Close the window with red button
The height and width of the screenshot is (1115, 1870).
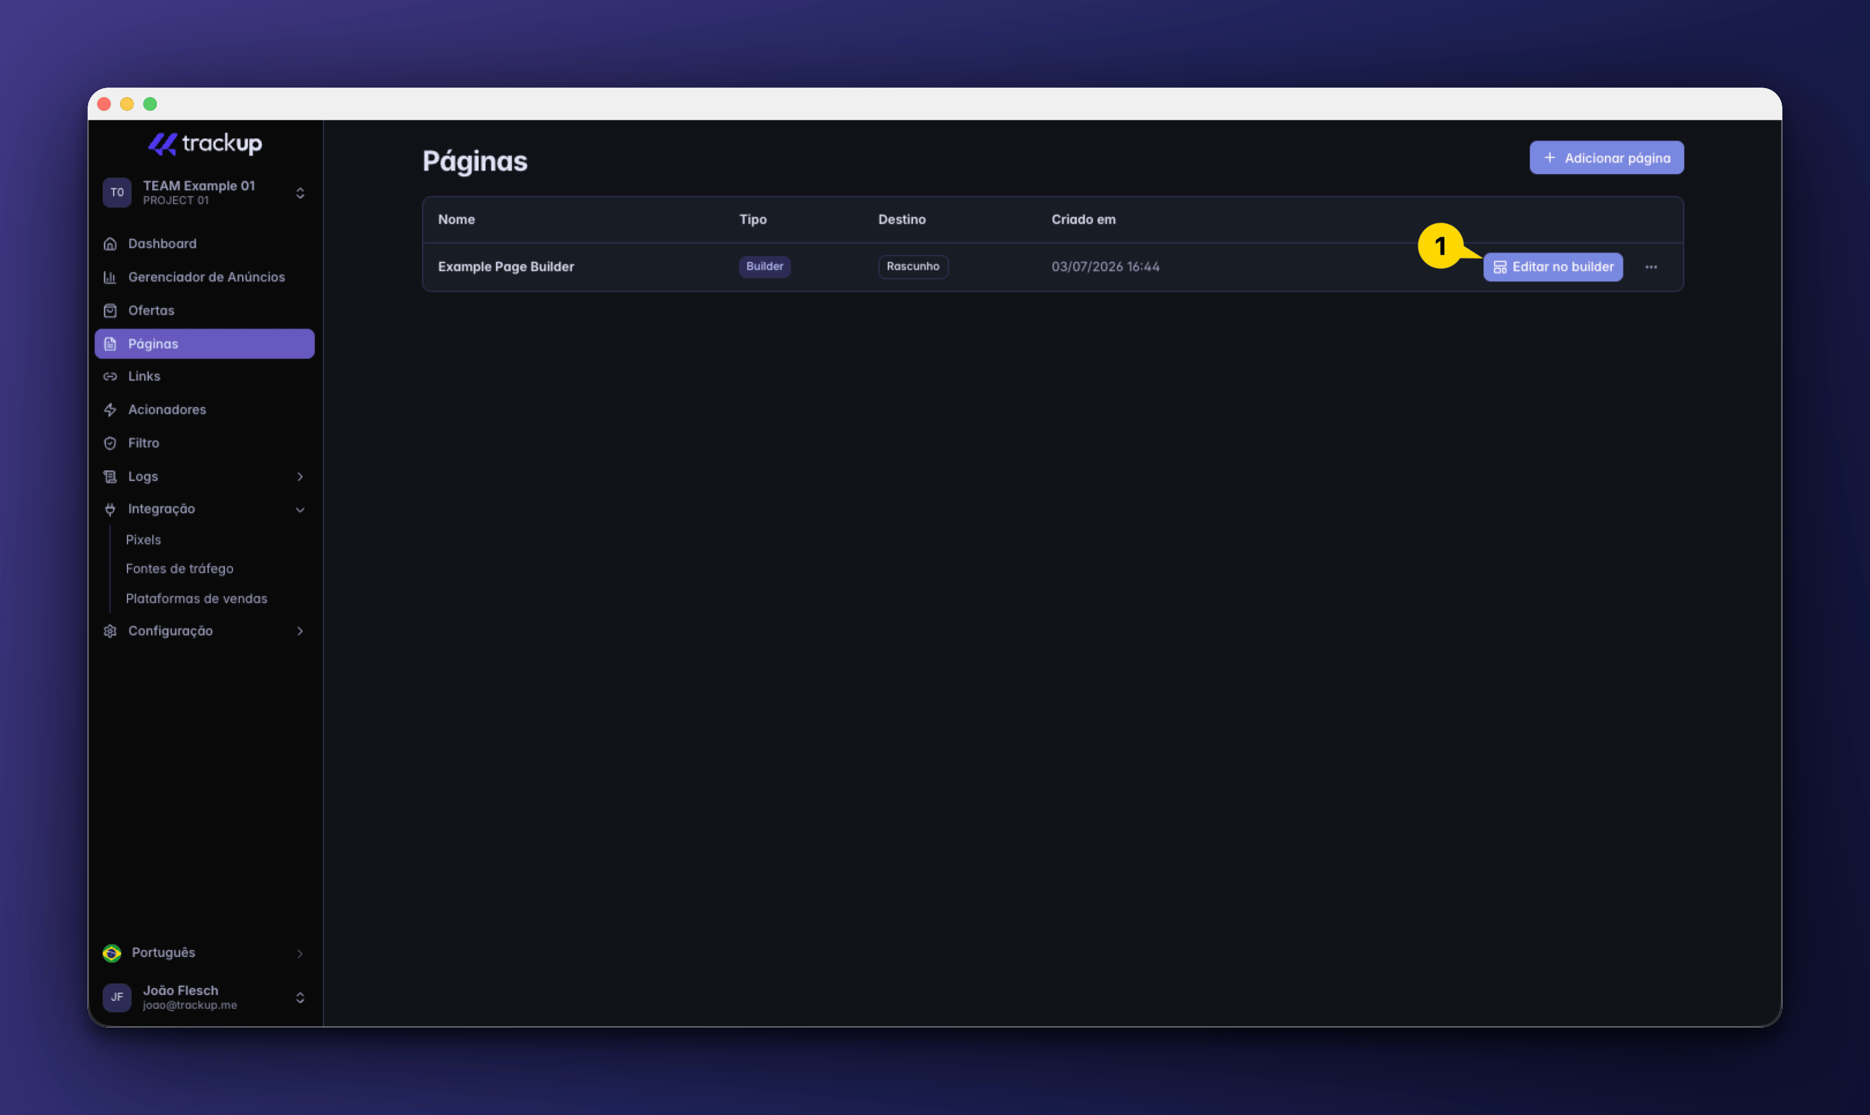[x=104, y=104]
